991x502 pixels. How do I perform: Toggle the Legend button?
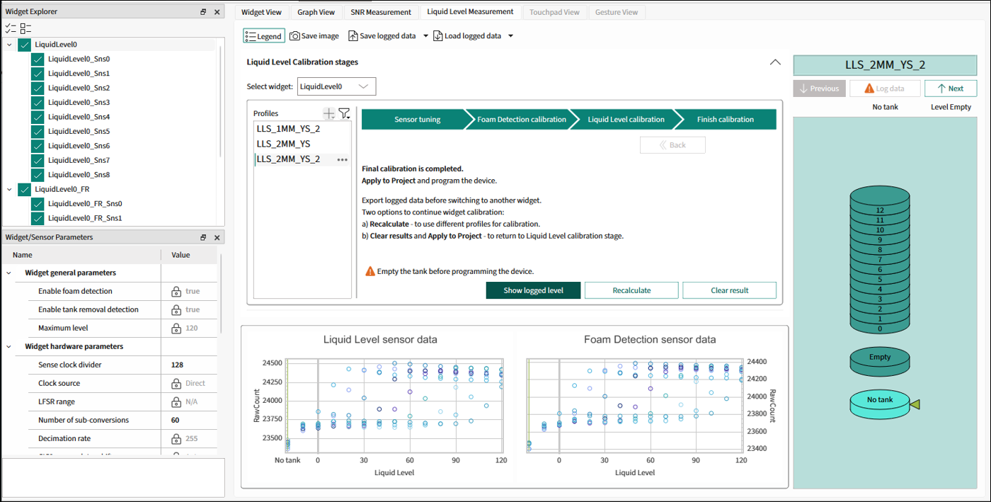pos(263,36)
